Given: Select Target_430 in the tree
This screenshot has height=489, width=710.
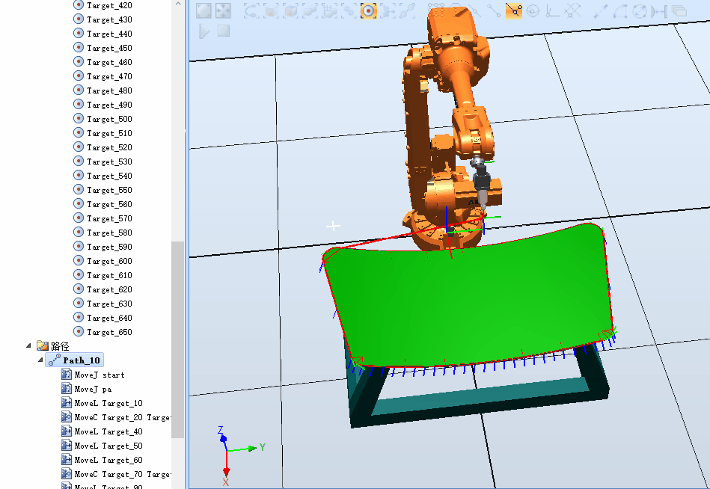Looking at the screenshot, I should 109,19.
